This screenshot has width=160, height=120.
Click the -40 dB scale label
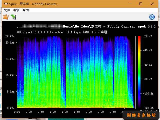147,50
